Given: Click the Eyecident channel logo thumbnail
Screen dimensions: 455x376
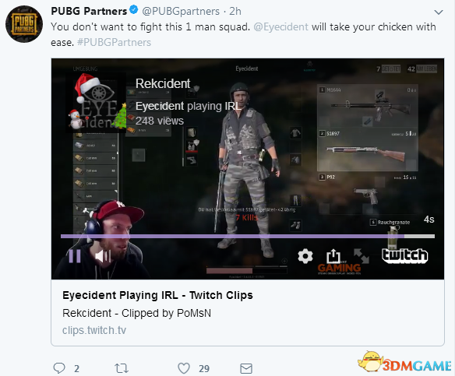Looking at the screenshot, I should [x=96, y=103].
